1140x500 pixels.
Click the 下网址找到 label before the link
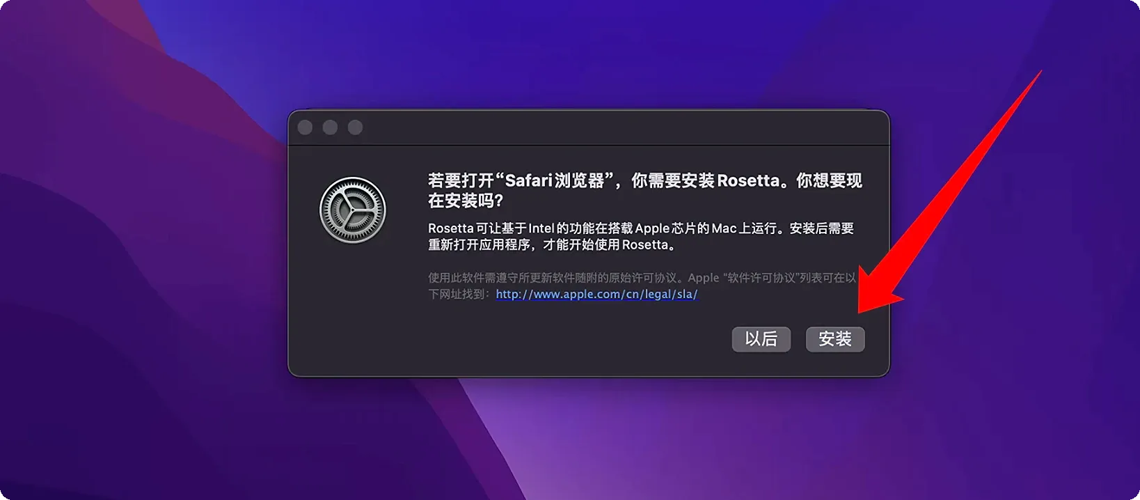click(x=461, y=295)
